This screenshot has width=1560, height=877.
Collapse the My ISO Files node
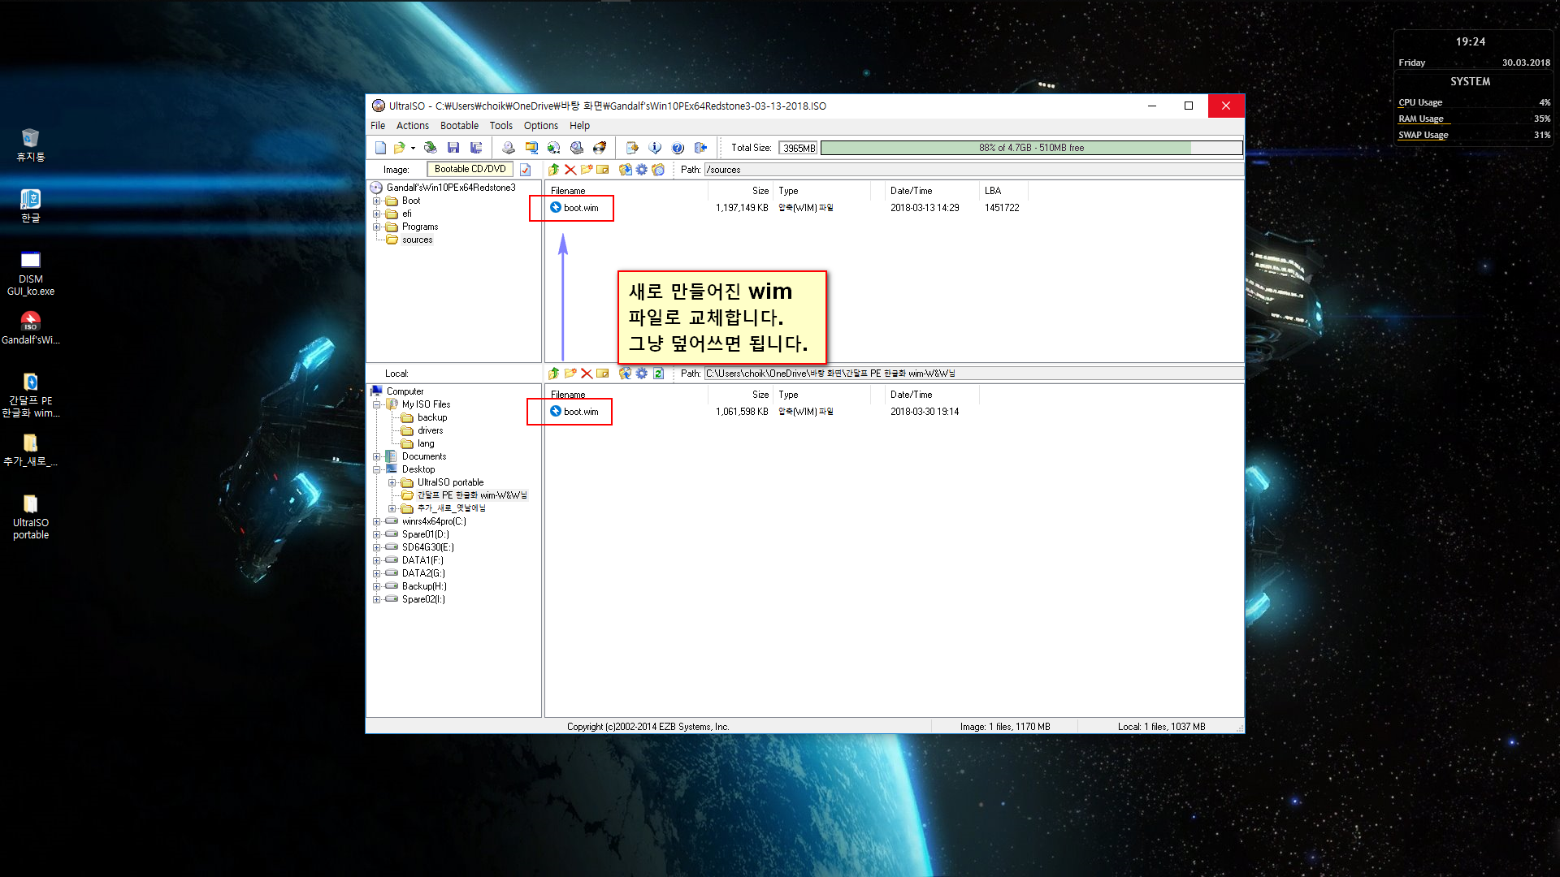(x=377, y=404)
